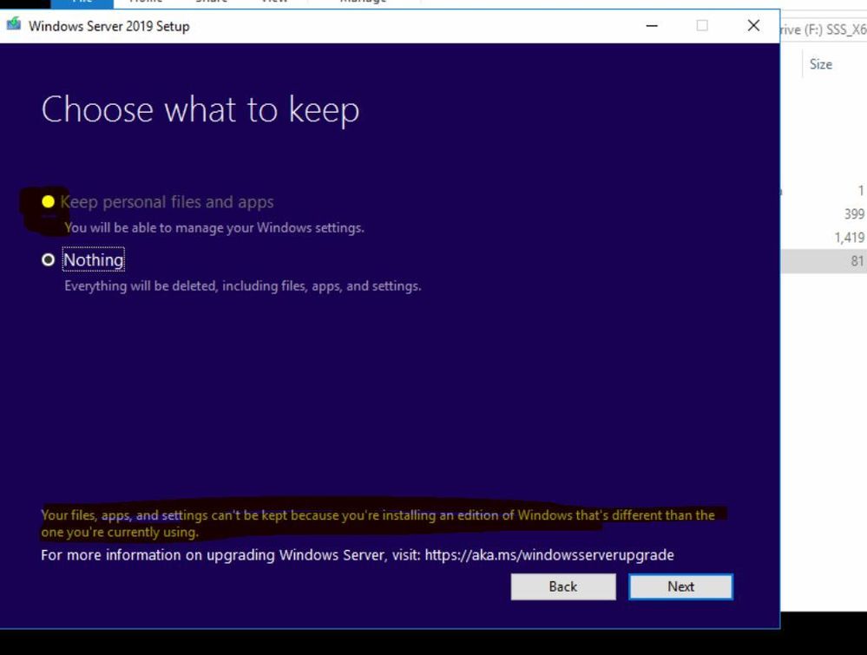
Task: Click the 'Choose what to keep' heading
Action: (200, 109)
